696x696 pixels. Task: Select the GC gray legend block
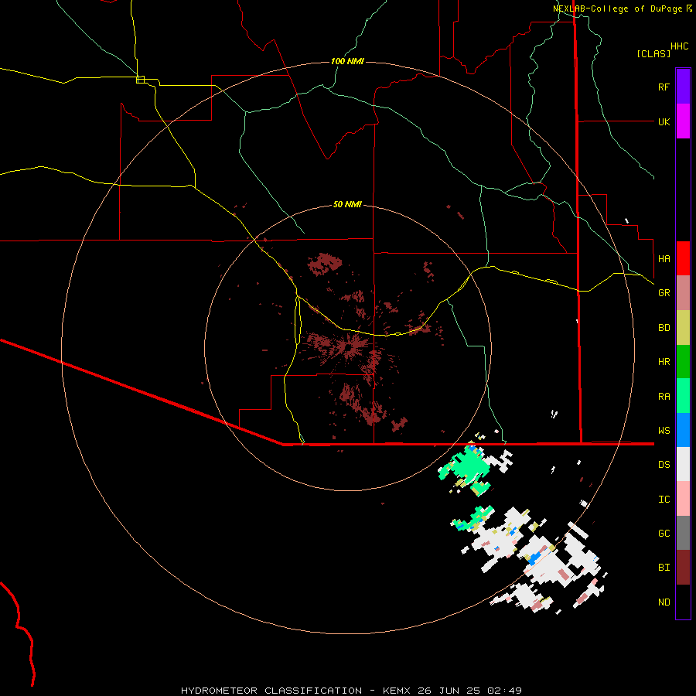[x=683, y=533]
